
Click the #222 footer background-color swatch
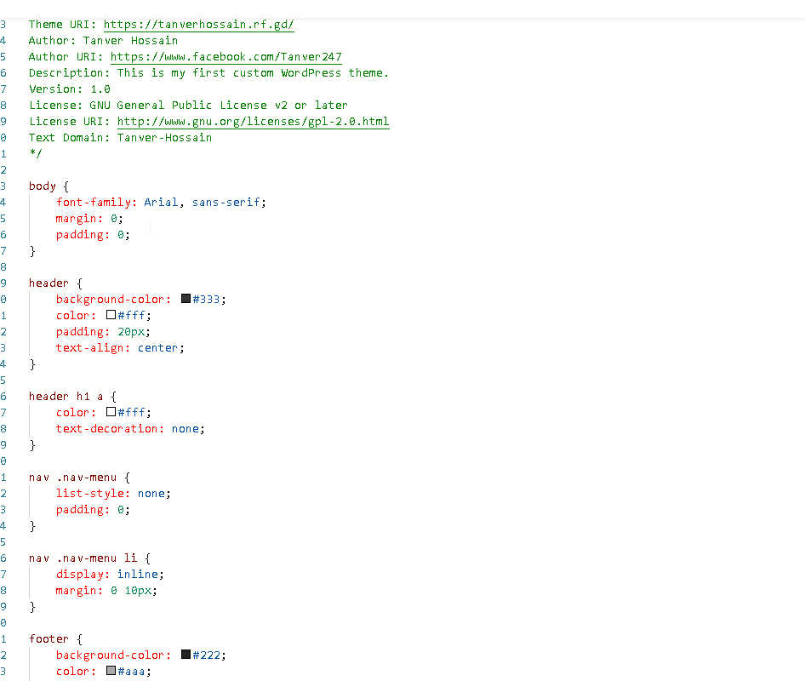point(186,655)
